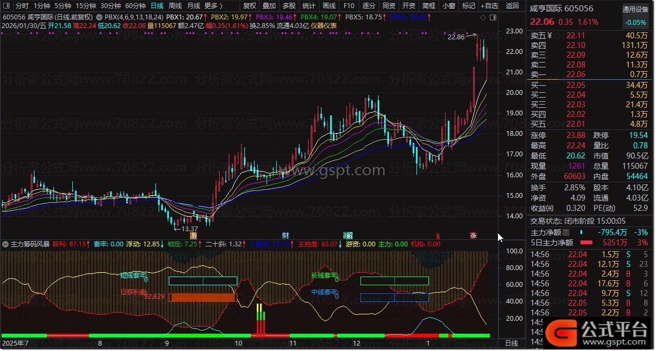Open the 日线 period selector at bottom-right
Image resolution: width=656 pixels, height=351 pixels.
(x=511, y=343)
